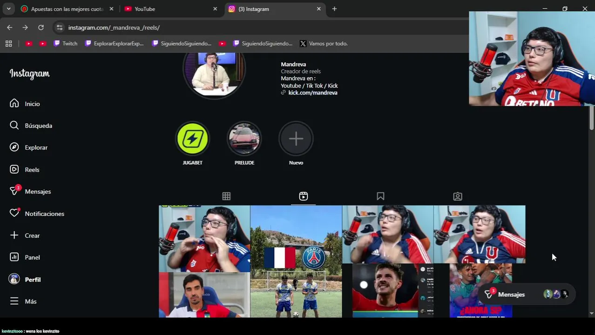This screenshot has height=335, width=595.
Task: Click the site information icon in address bar
Action: [59, 27]
